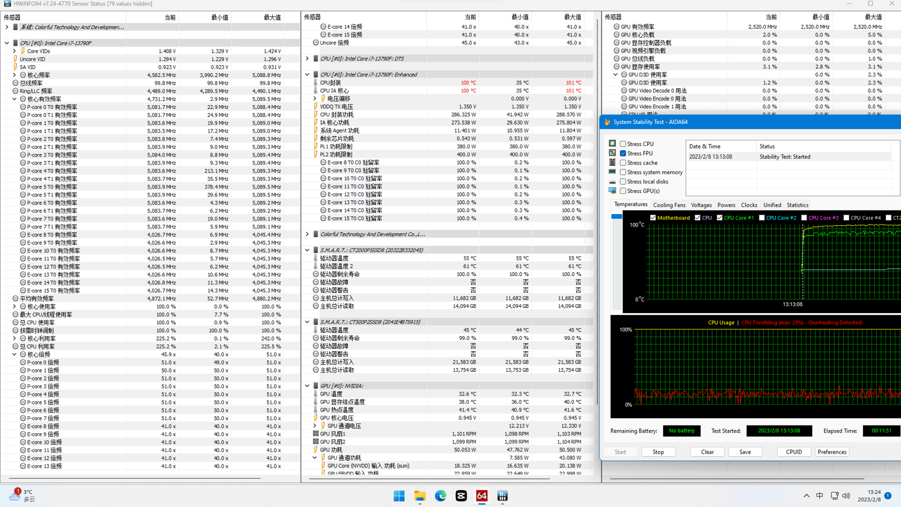Screen dimensions: 901x507
Task: Click the HWiNFO icon in the taskbar
Action: (x=502, y=496)
